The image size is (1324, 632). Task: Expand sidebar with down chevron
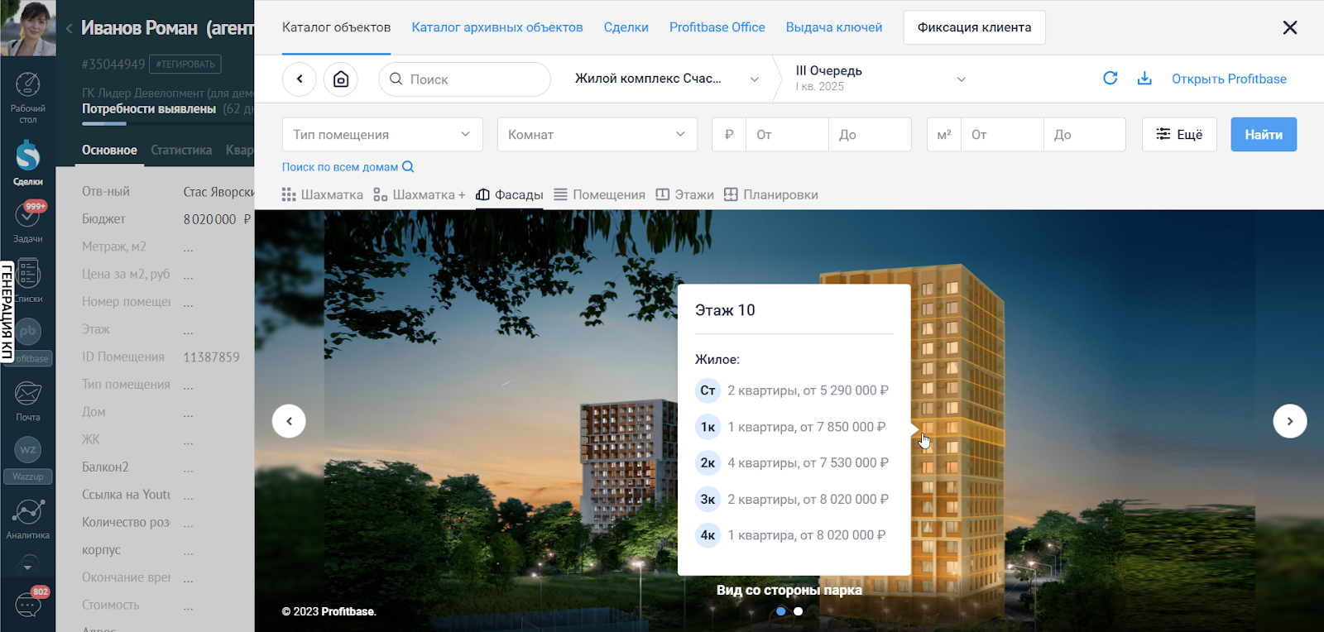27,567
